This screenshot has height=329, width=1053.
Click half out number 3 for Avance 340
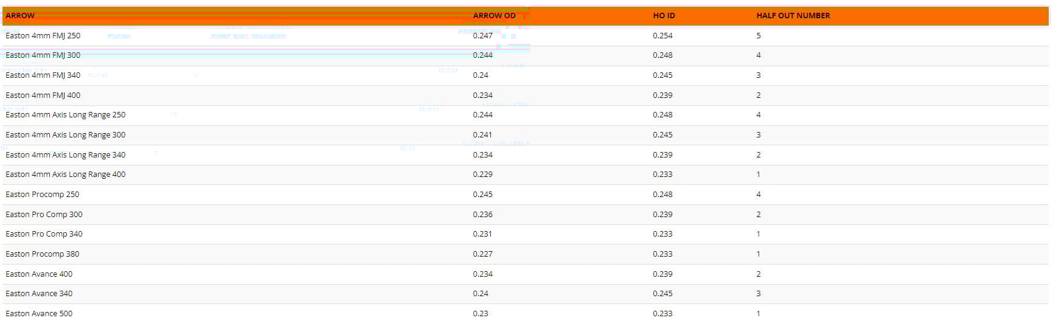point(759,294)
